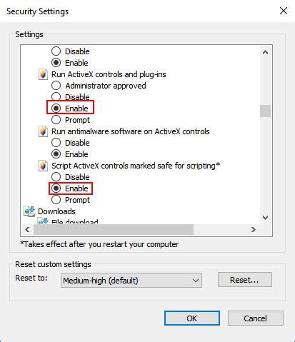The width and height of the screenshot is (295, 342).
Task: Click the settings list scroll up arrow
Action: (x=265, y=52)
